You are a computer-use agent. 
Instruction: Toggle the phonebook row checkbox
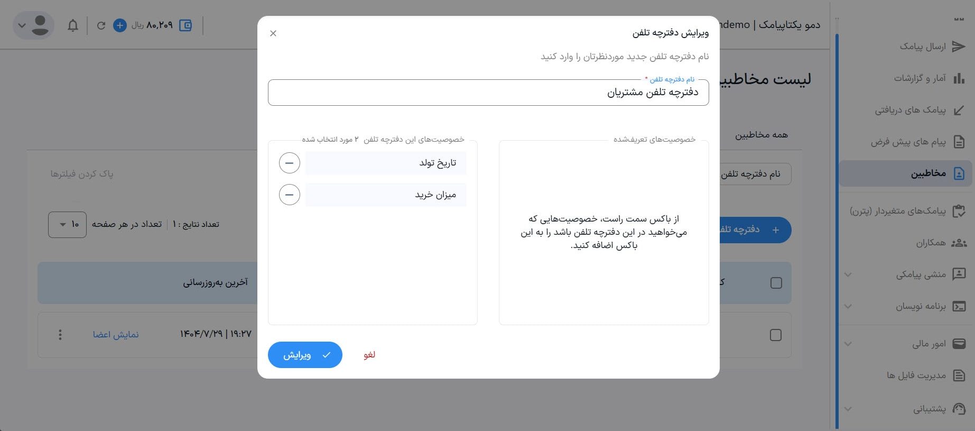point(775,335)
